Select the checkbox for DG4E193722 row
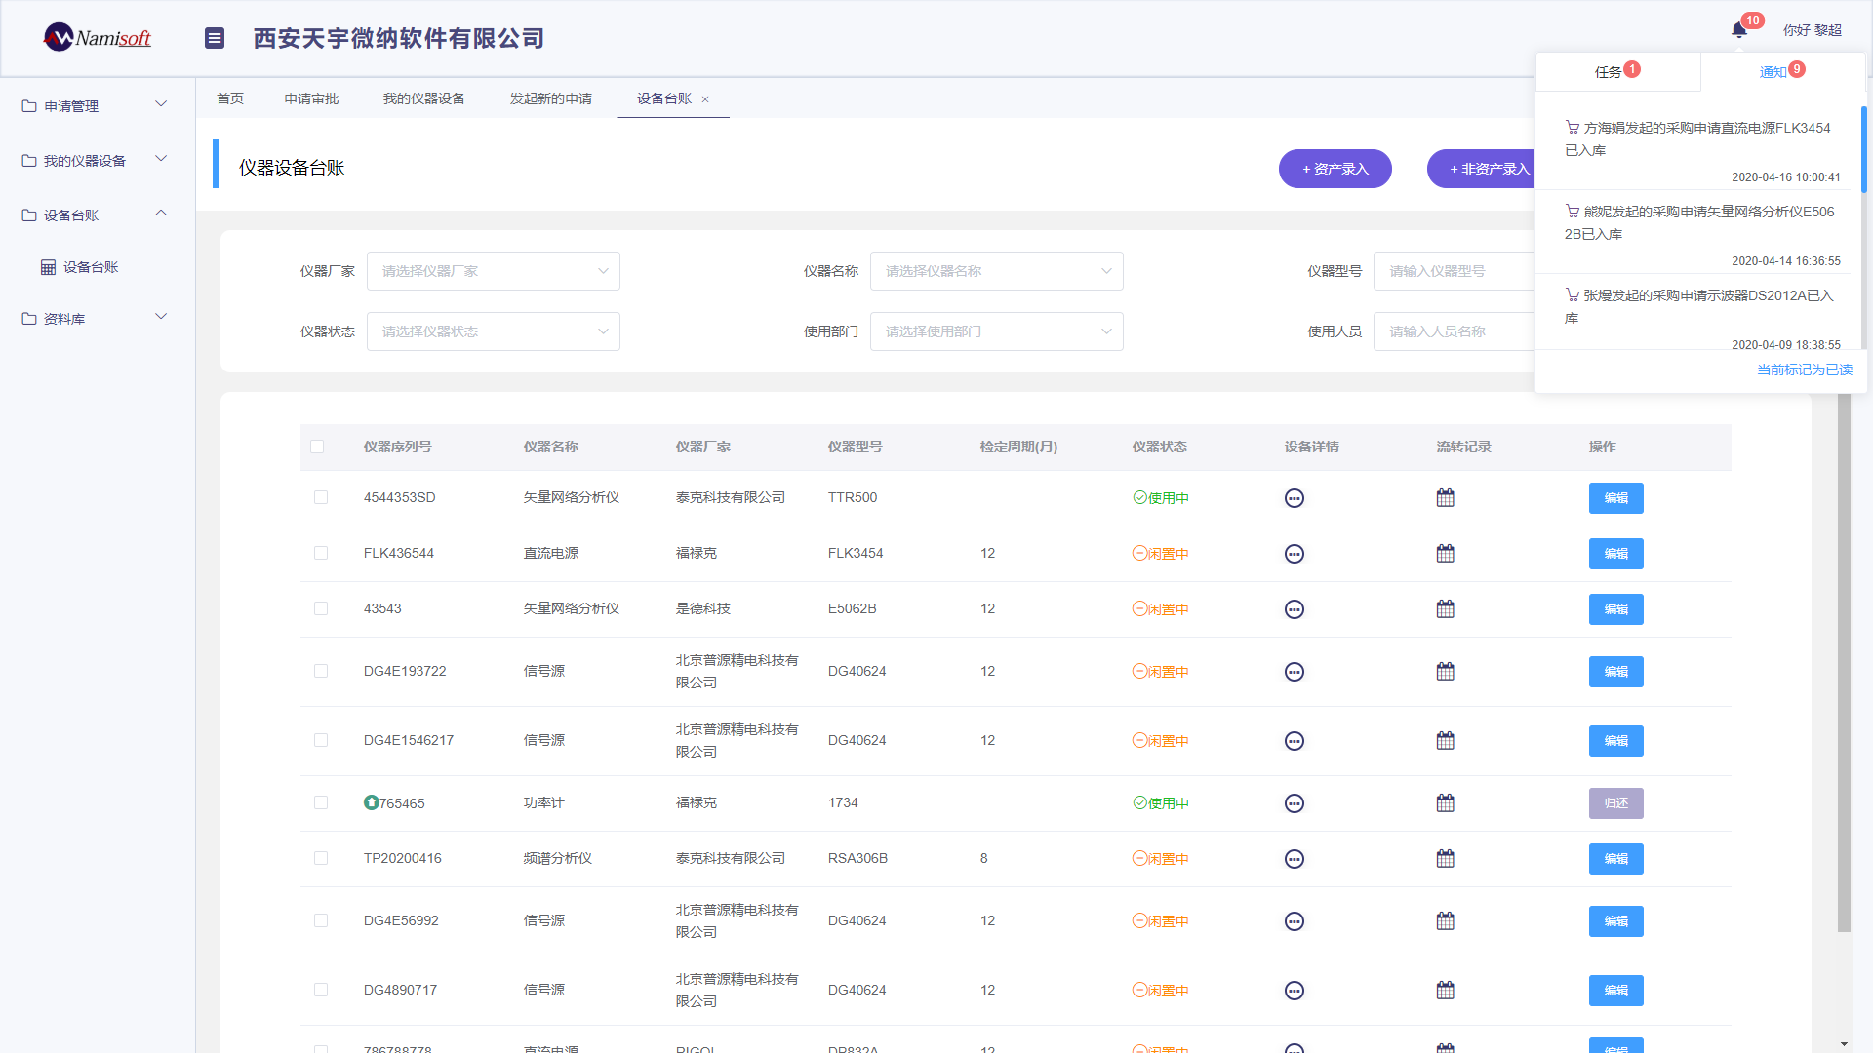The image size is (1873, 1053). point(321,671)
